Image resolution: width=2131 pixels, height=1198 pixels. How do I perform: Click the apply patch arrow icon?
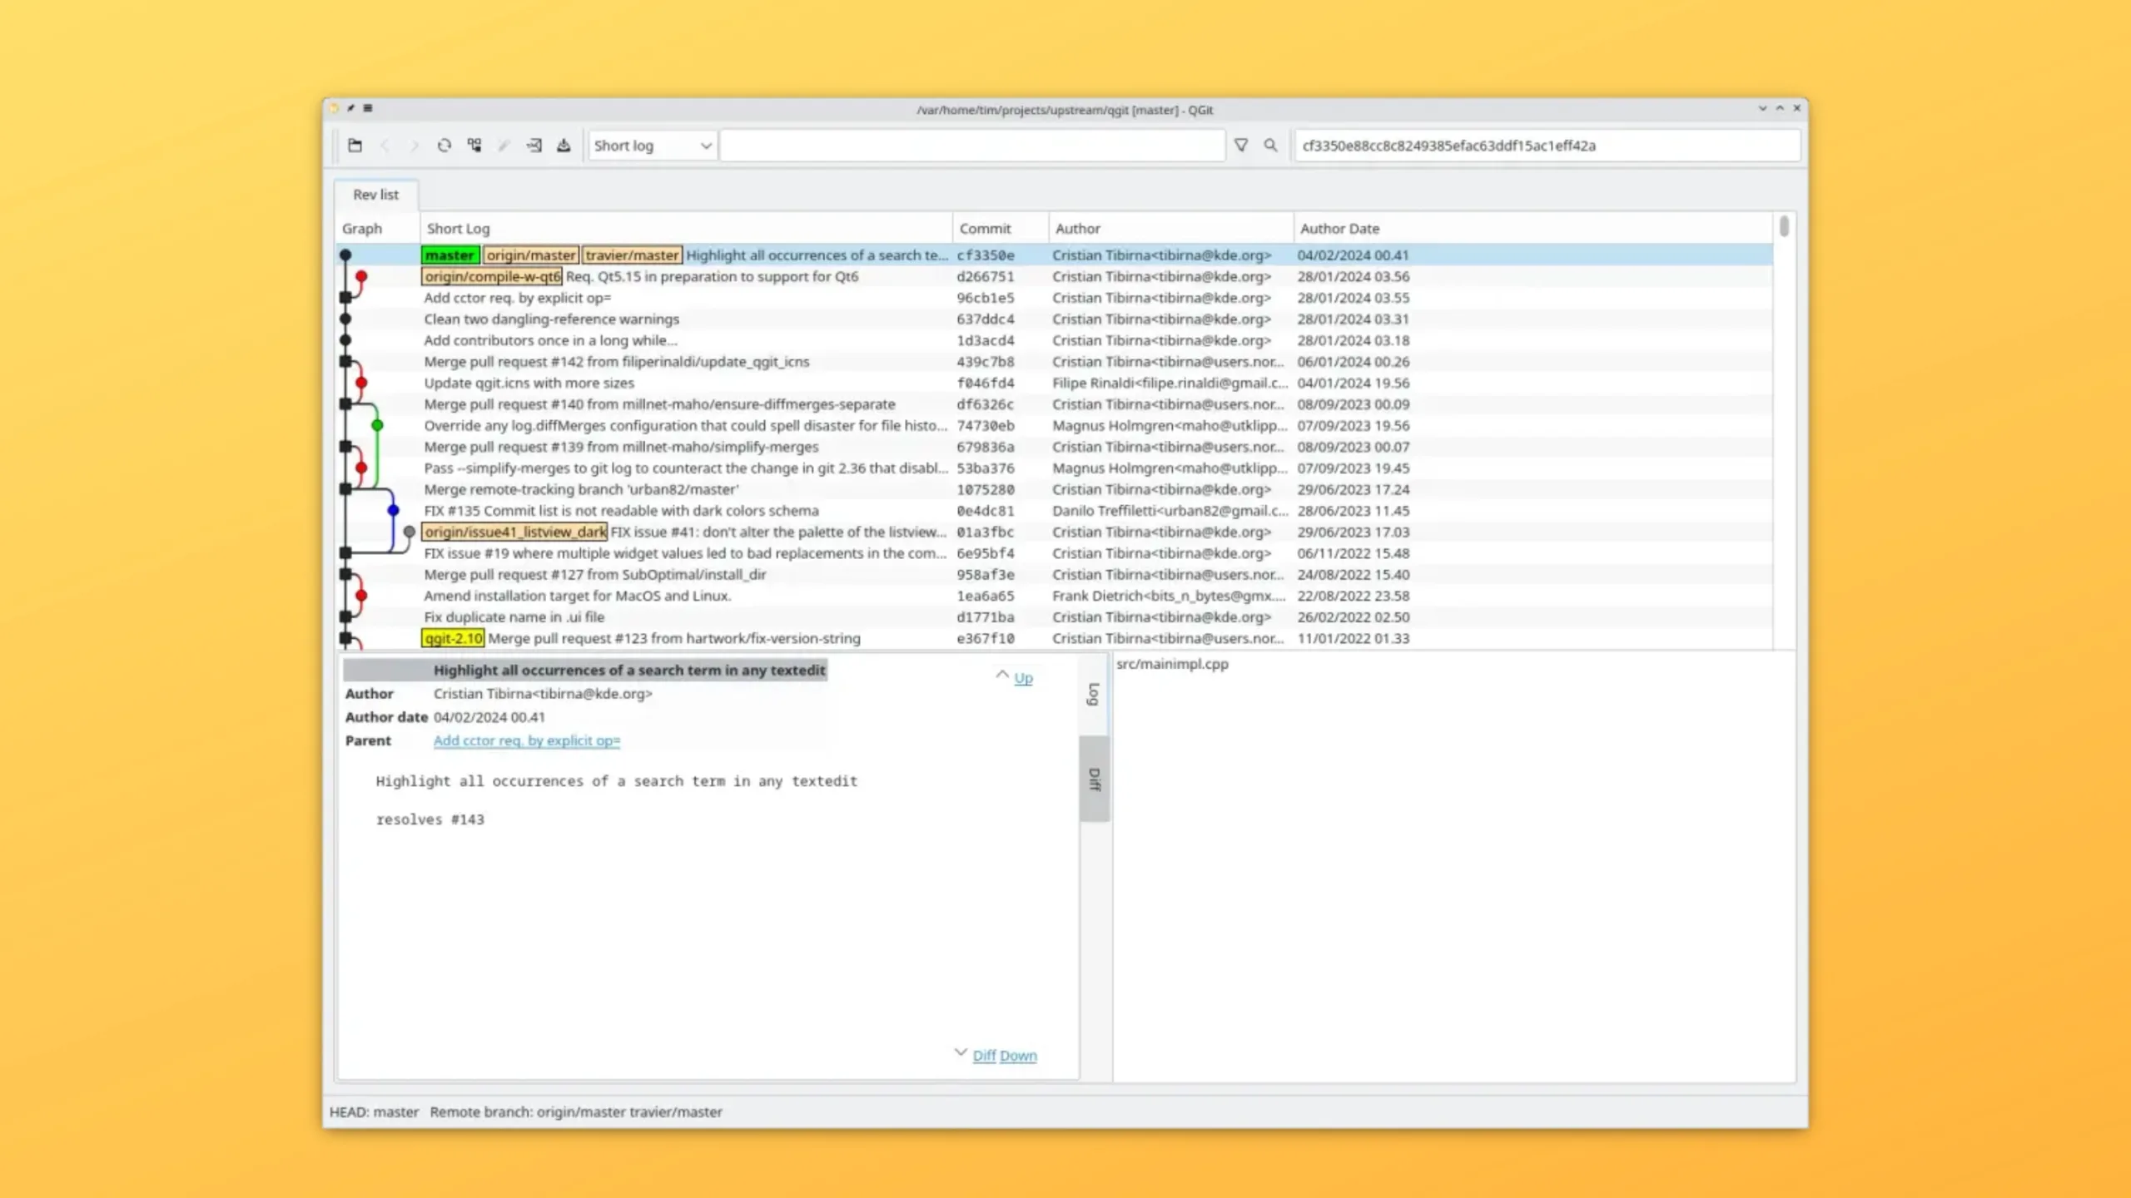click(x=534, y=145)
